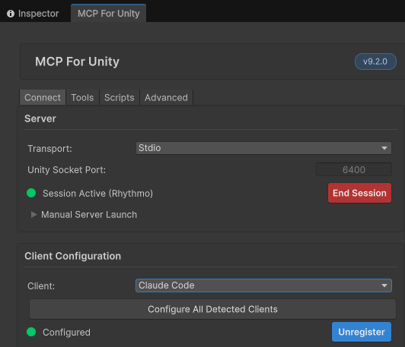
Task: Select the MCP For Unity window tab
Action: point(108,14)
